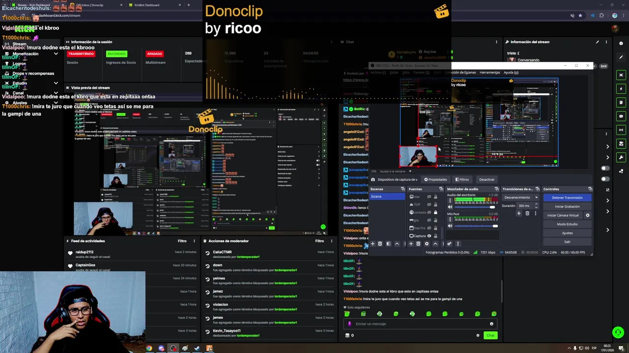
Task: Remove selected source with Fuentes trash icon
Action: [418, 244]
